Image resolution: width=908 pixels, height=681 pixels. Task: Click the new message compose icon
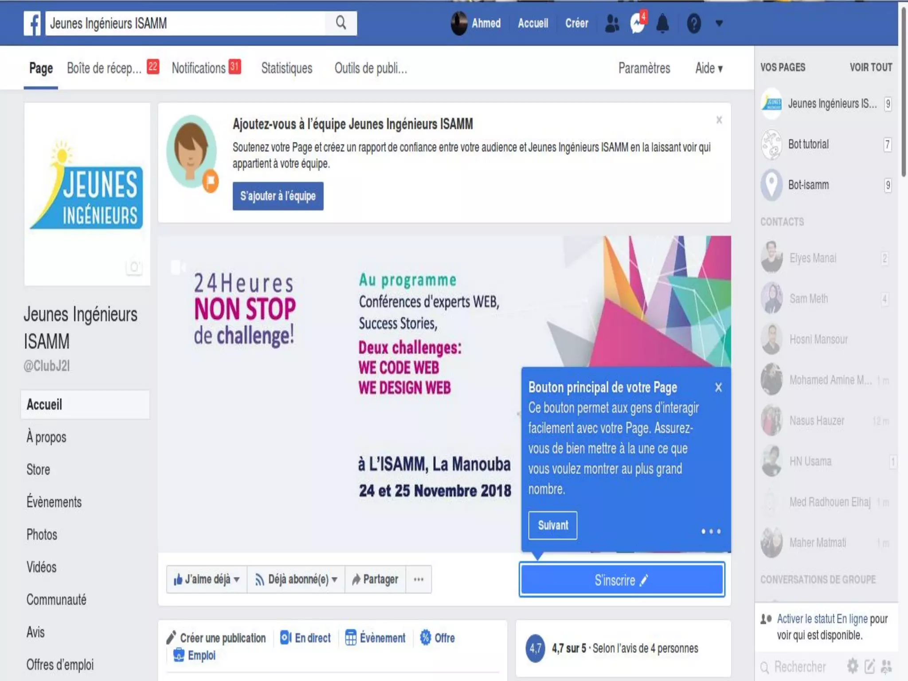click(x=869, y=666)
